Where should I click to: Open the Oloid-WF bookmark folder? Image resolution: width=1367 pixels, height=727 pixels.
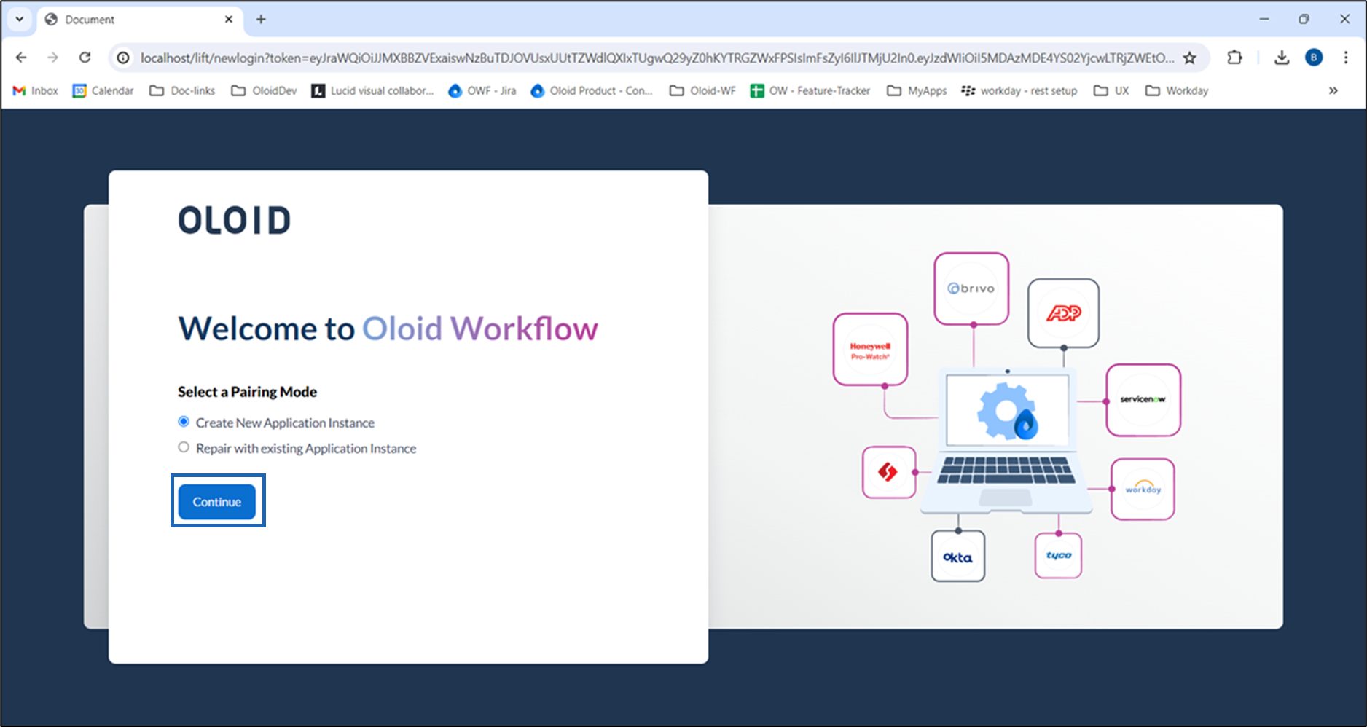click(702, 90)
